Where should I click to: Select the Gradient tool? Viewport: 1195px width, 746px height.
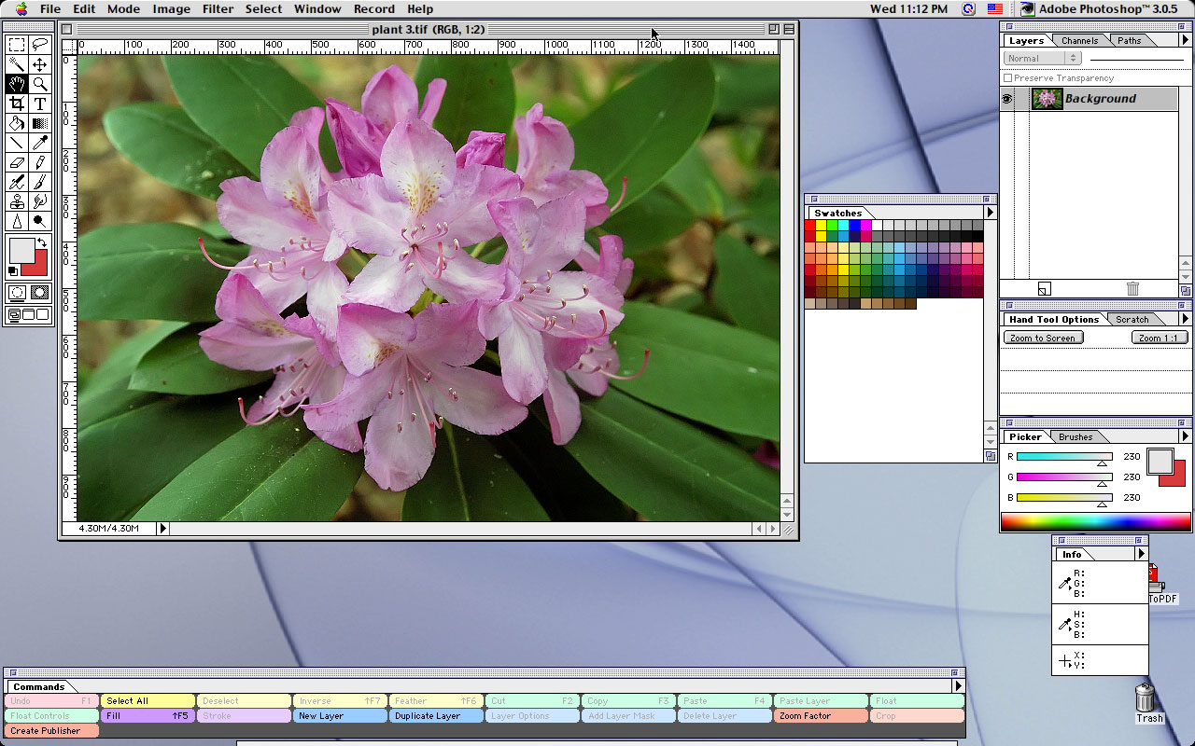[40, 123]
